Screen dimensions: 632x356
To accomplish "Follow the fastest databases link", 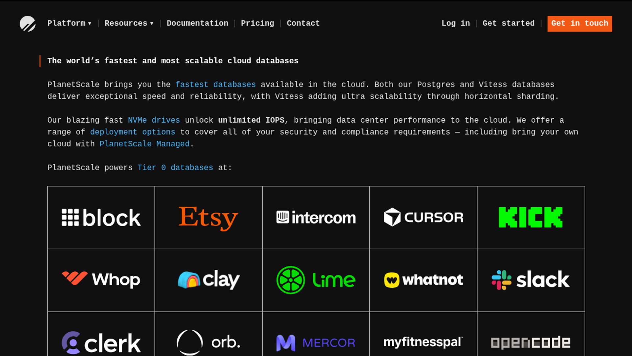I will click(x=215, y=85).
